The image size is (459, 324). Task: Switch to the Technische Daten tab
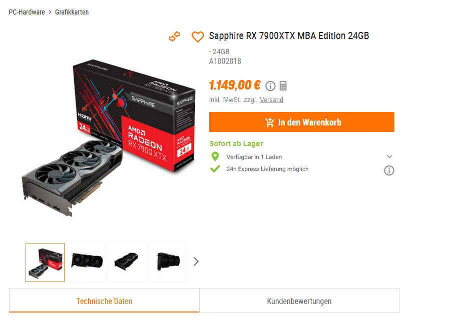pos(104,301)
